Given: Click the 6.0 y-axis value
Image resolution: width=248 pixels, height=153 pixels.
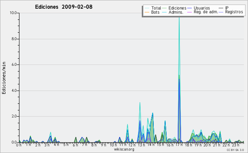Looking at the screenshot, I should click(x=14, y=65).
